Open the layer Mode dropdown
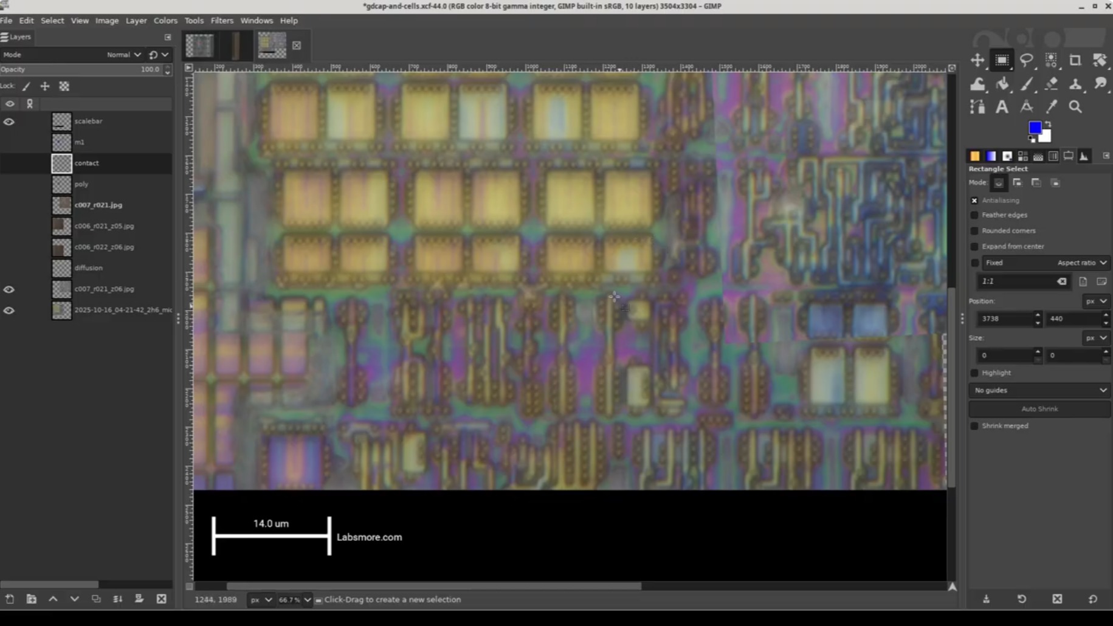 click(122, 54)
